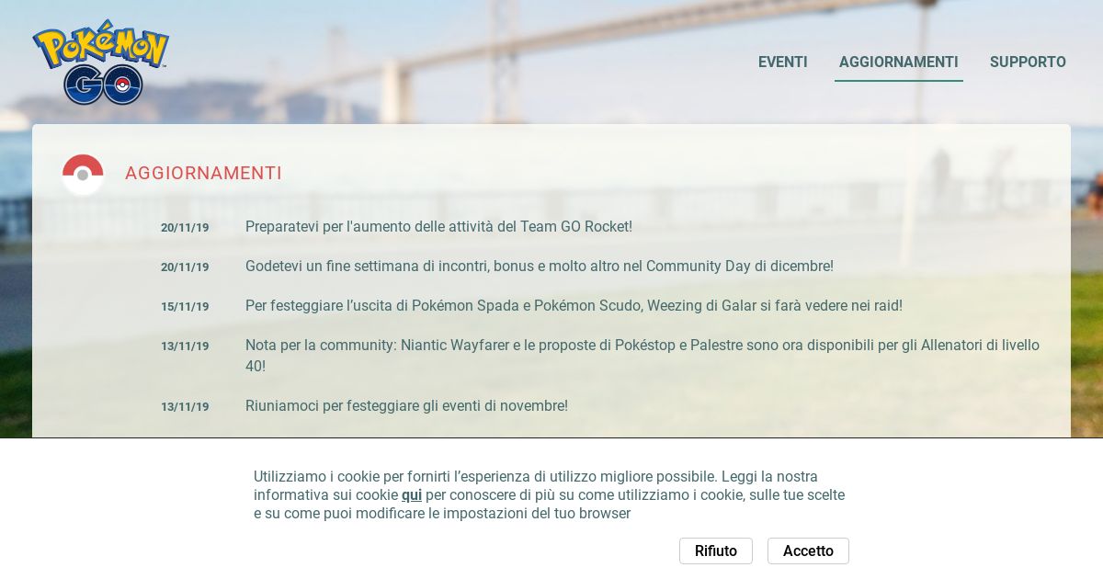Select the AGGIORNAMENTI navigation tab

[x=899, y=62]
